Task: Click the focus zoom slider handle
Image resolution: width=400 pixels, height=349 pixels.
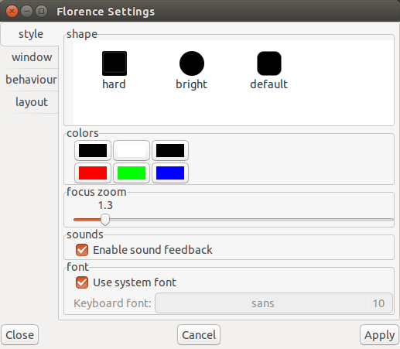Action: point(105,220)
